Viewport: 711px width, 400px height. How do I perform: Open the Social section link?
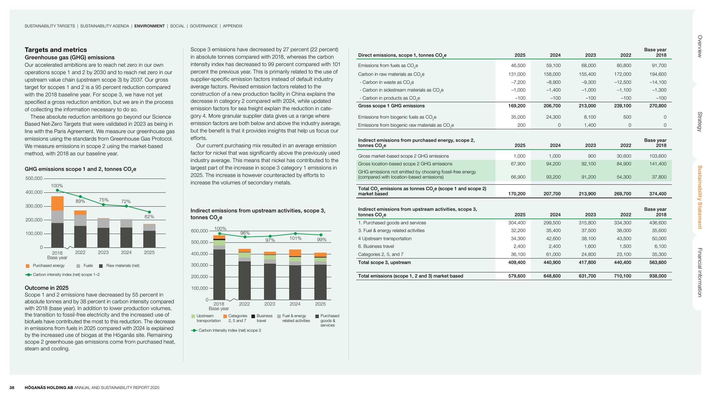click(177, 26)
